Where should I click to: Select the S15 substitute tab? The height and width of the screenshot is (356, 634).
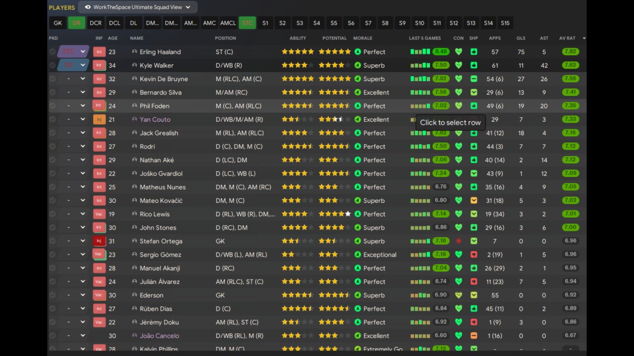tap(505, 23)
